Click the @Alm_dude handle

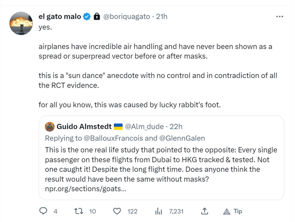tap(144, 127)
